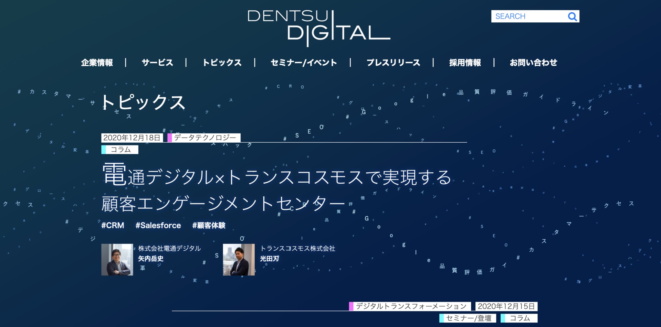Click the search magnifier icon
Screen dimensions: 661x327
click(x=572, y=17)
